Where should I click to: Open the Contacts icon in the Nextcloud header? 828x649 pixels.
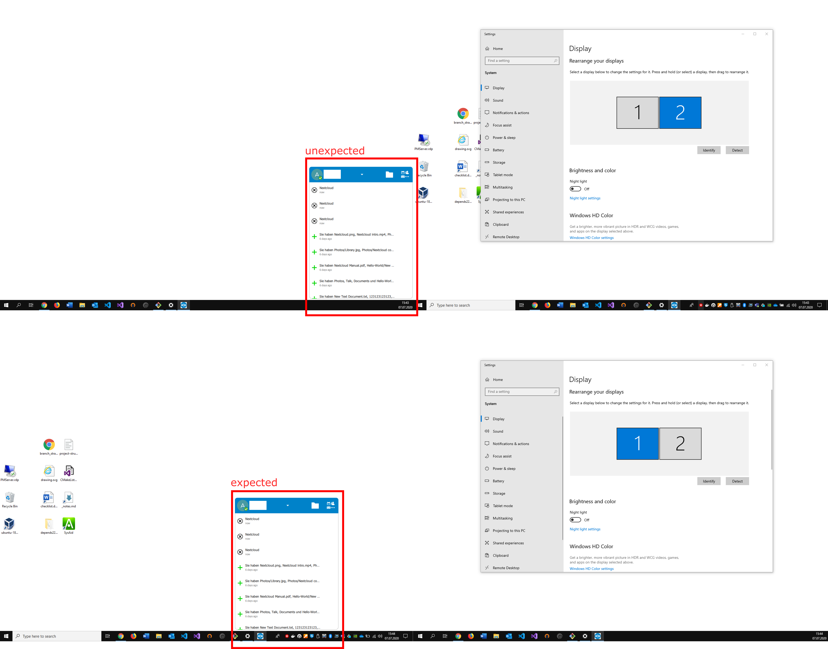point(407,172)
